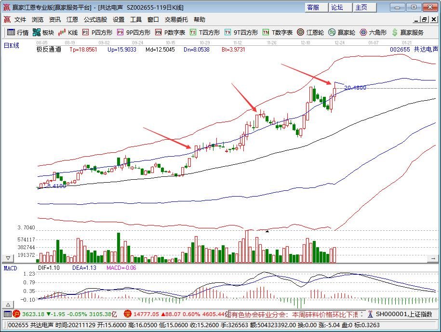
Task: Click the DEA=1.13 value
Action: click(84, 268)
